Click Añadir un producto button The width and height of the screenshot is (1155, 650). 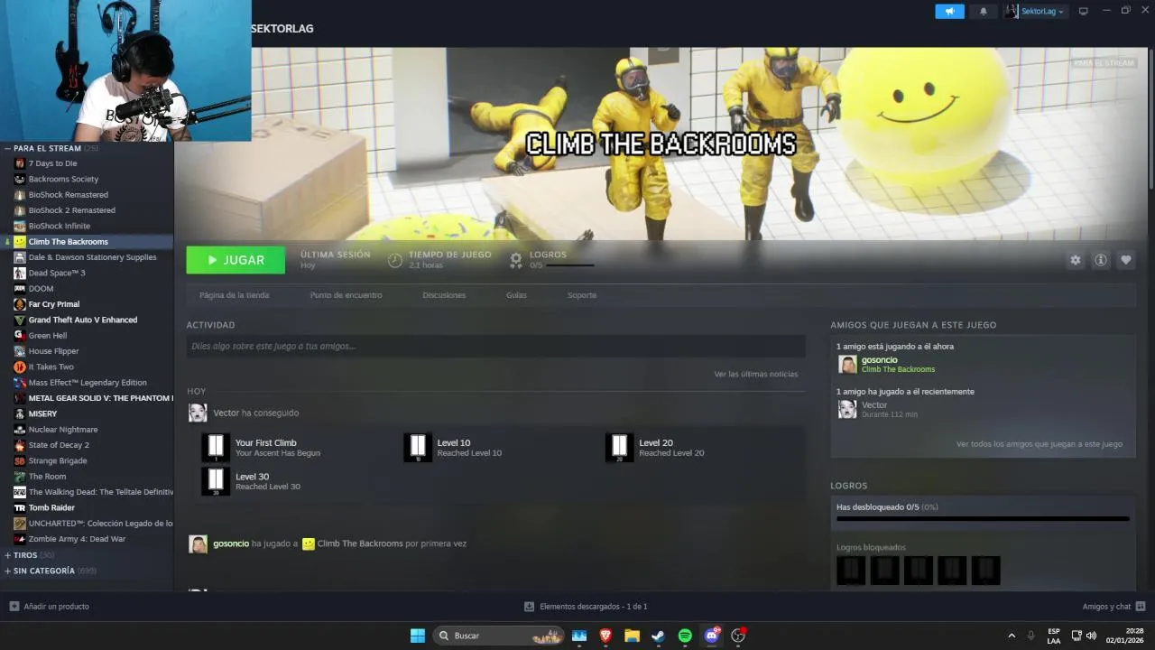click(x=50, y=607)
